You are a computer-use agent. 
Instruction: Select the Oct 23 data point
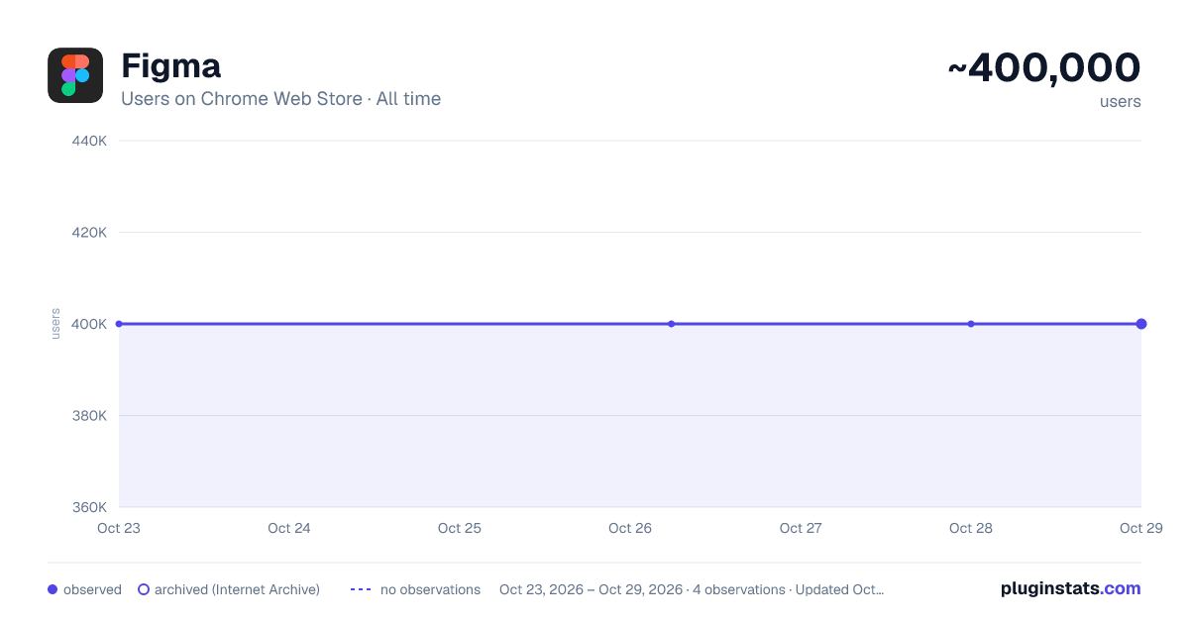(x=119, y=324)
